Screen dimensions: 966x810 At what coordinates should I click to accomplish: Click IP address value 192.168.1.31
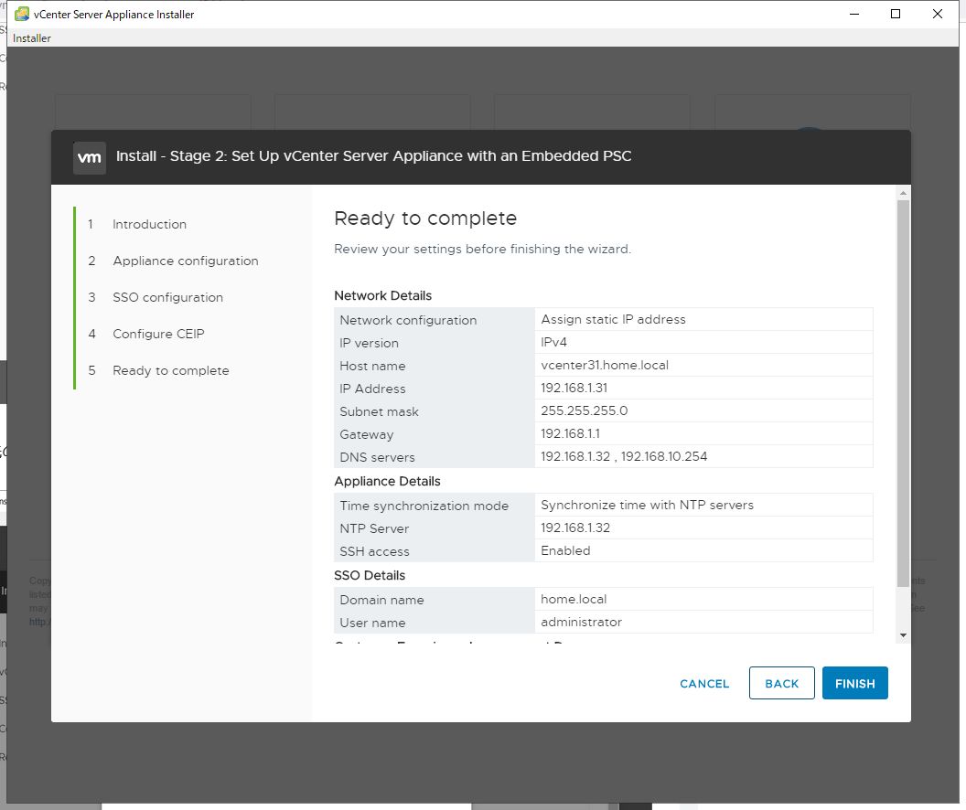click(x=574, y=388)
